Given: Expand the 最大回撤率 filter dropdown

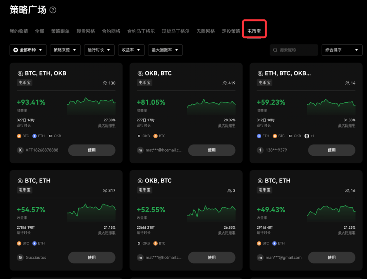Looking at the screenshot, I should tap(165, 50).
